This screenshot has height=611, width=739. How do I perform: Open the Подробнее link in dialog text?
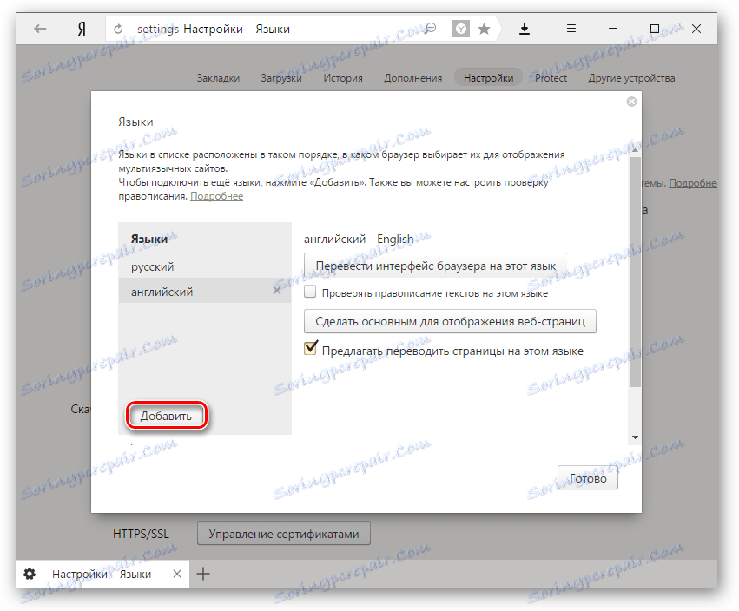[x=217, y=196]
